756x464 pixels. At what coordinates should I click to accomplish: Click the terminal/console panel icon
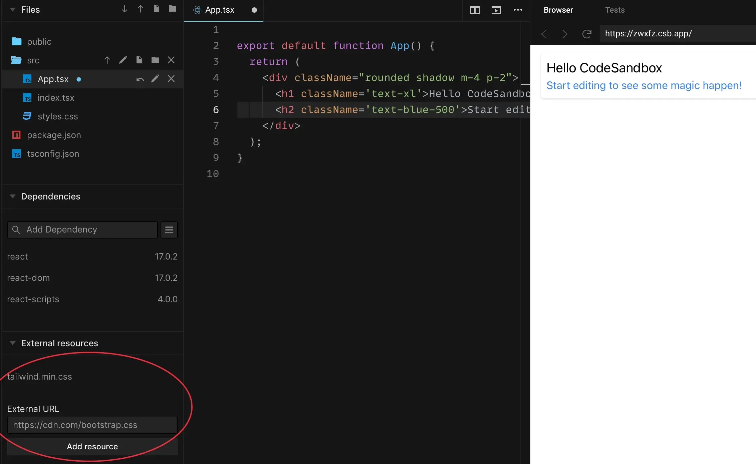tap(496, 10)
